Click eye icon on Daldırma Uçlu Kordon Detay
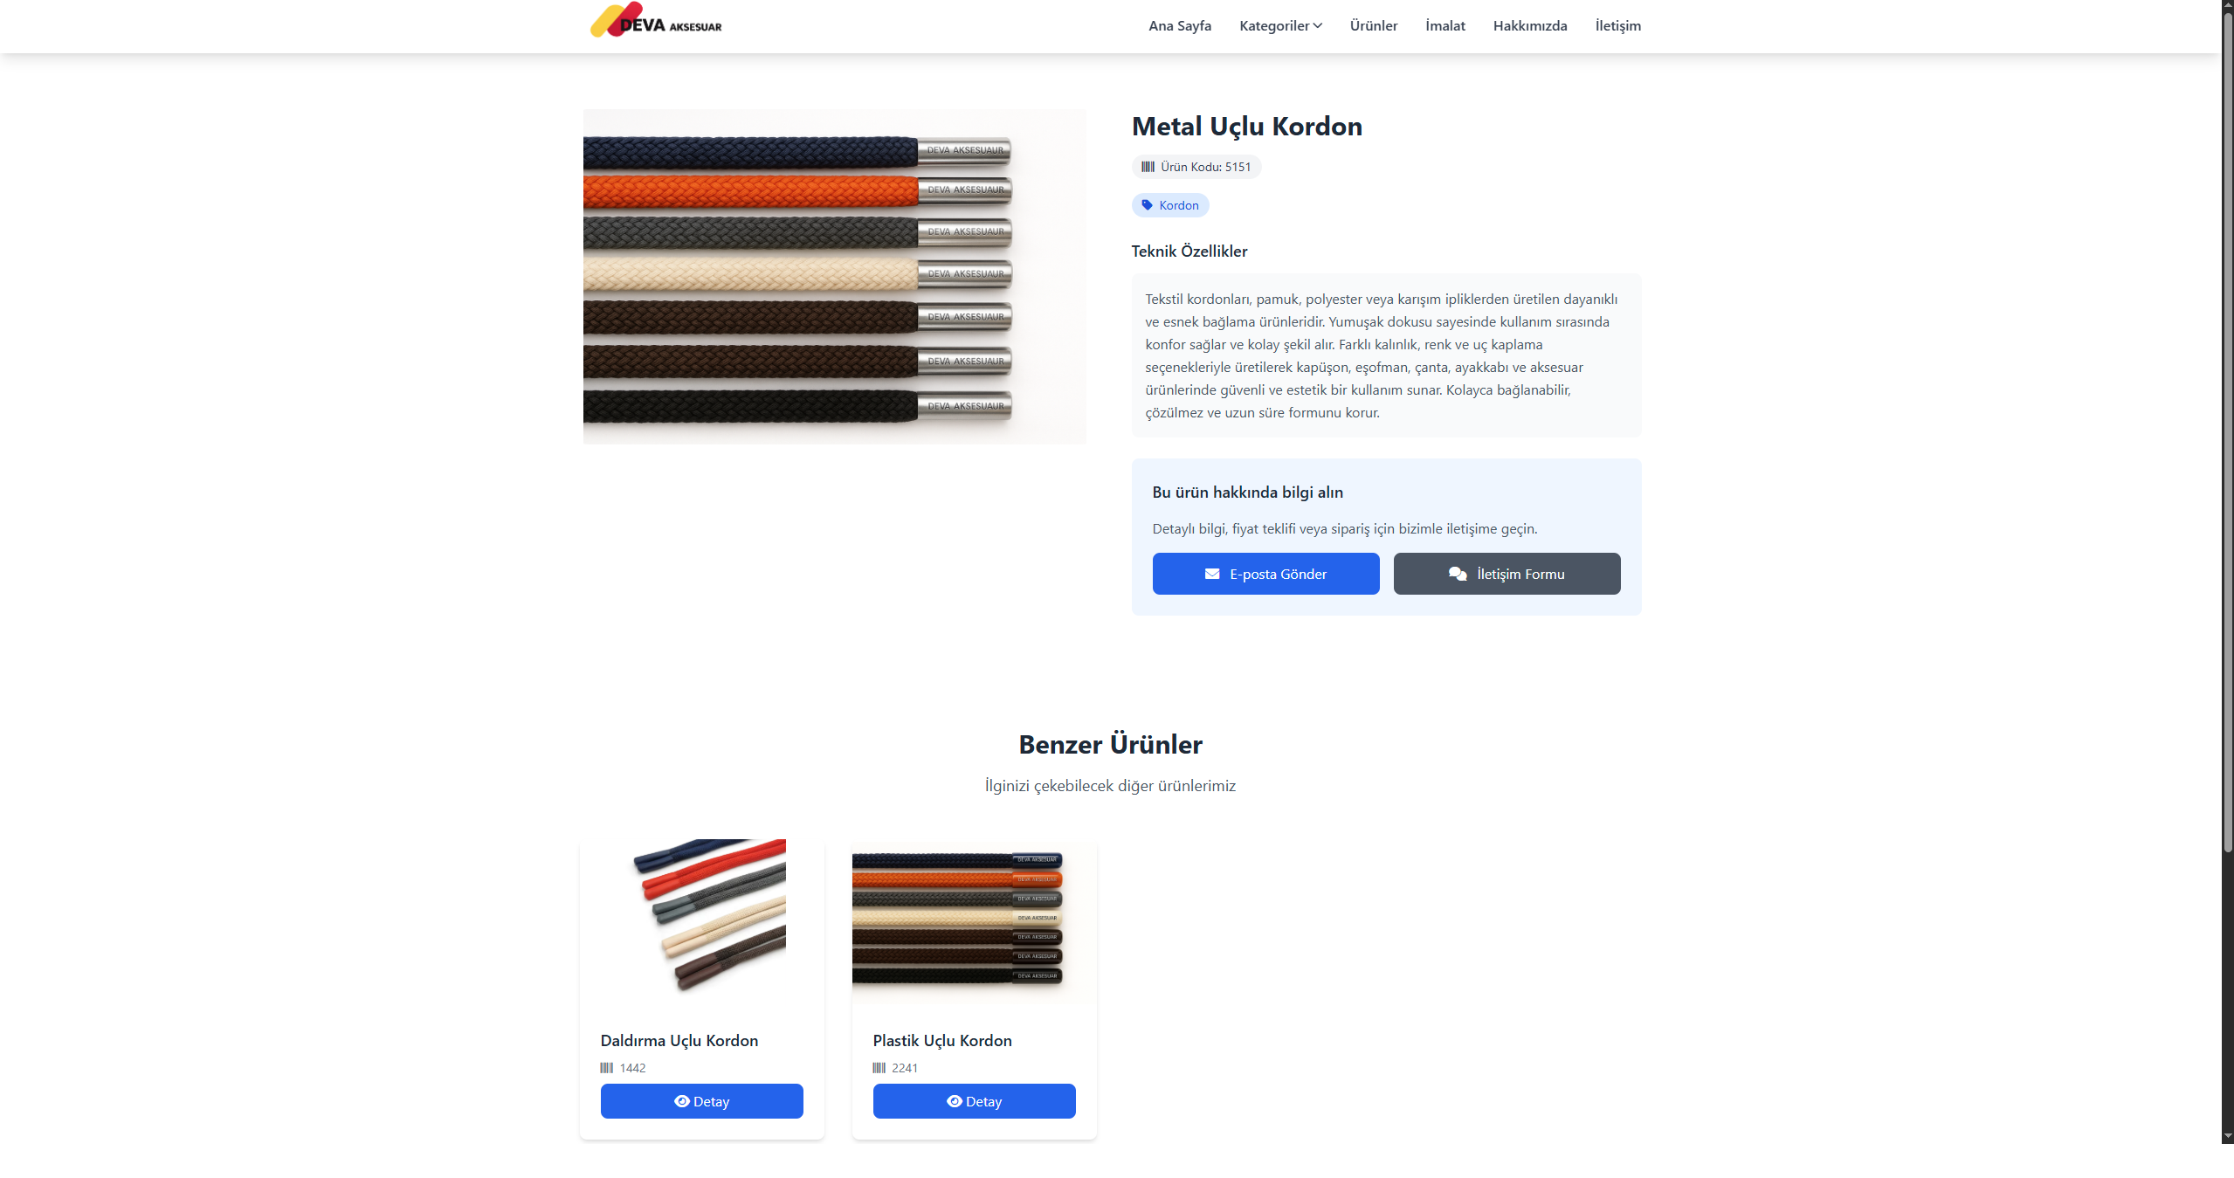Screen dimensions: 2234x1178 pos(682,1101)
